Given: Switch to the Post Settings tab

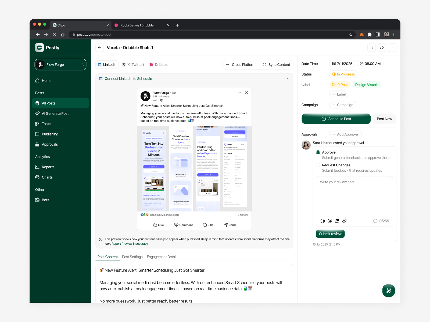Looking at the screenshot, I should 132,257.
